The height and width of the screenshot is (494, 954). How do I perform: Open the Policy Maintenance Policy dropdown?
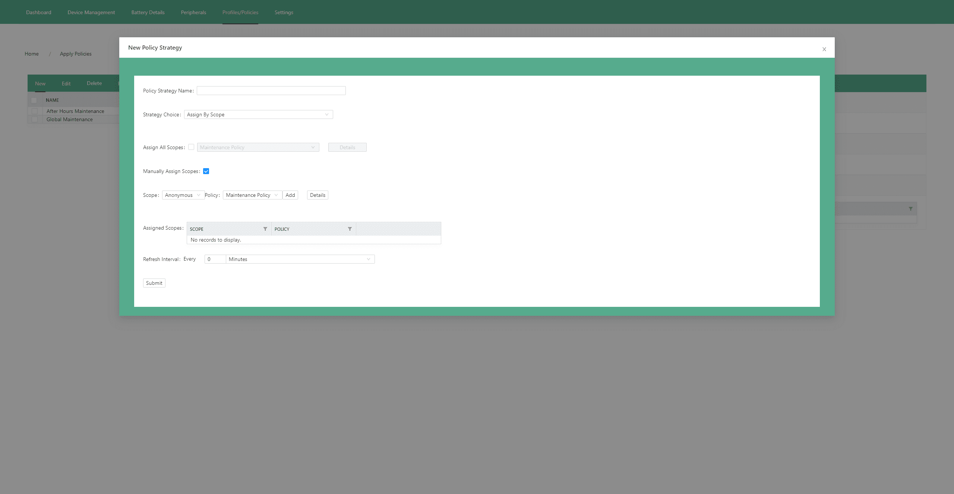tap(252, 195)
